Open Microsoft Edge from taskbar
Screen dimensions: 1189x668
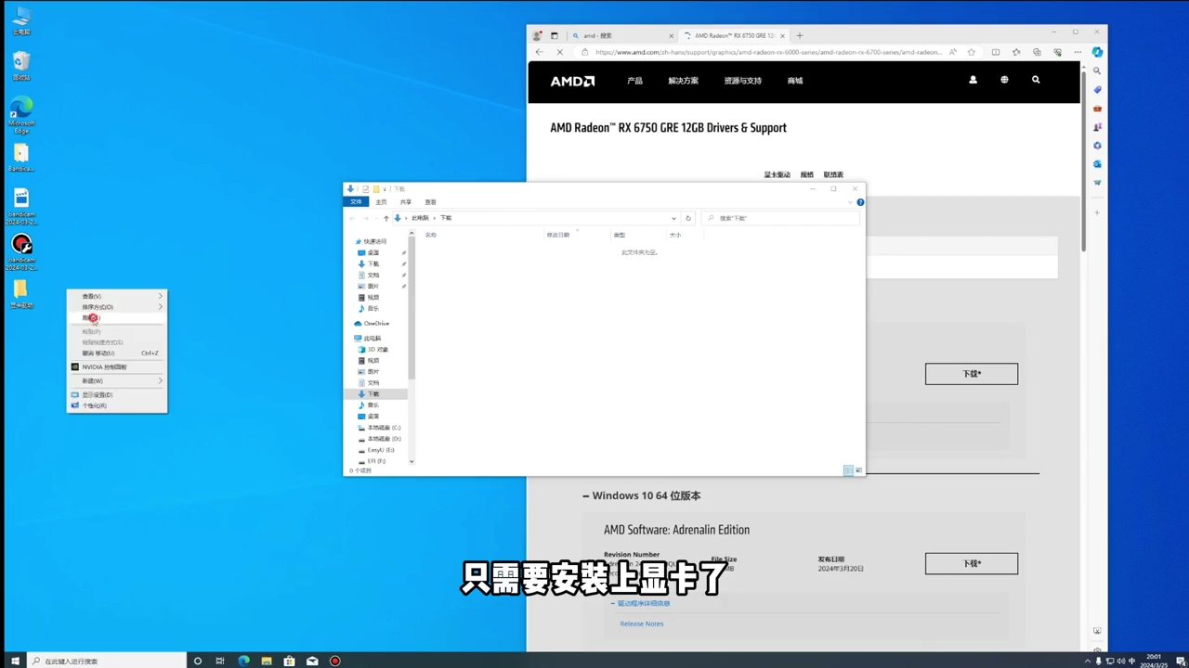click(243, 661)
